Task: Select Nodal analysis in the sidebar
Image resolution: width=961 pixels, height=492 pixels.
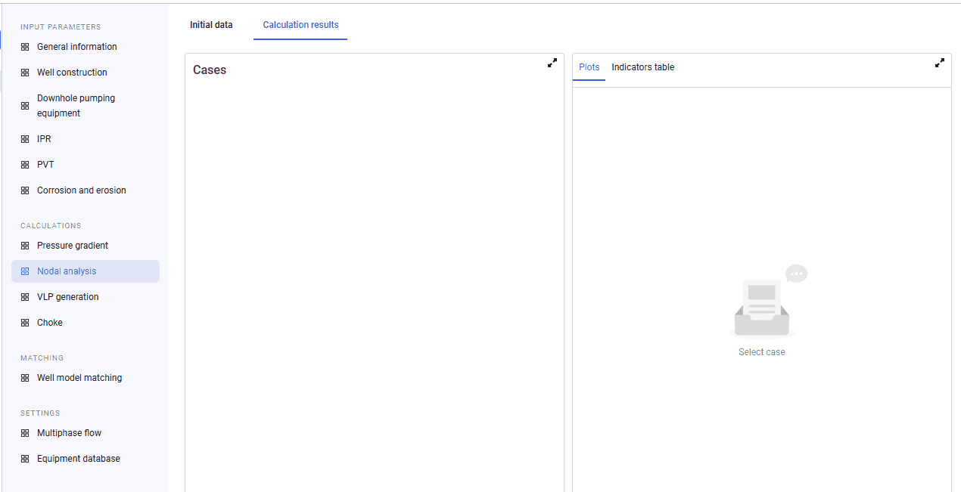Action: click(x=86, y=271)
